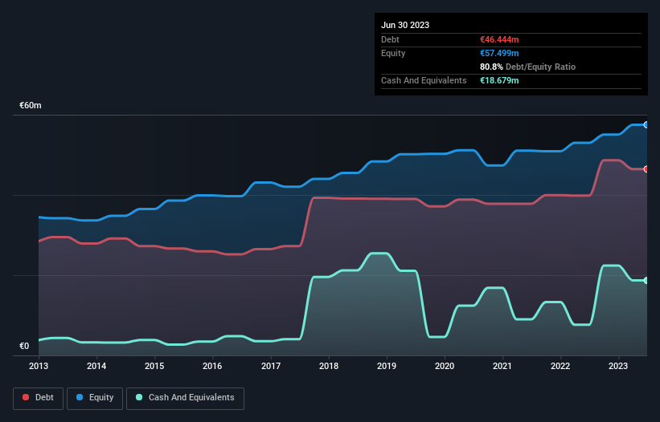Image resolution: width=660 pixels, height=422 pixels.
Task: Click the 2017 x-axis label
Action: pyautogui.click(x=271, y=366)
